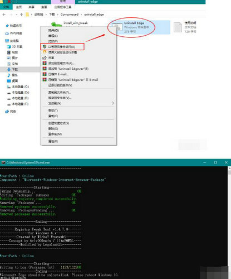Click Compressed in the address breadcrumb
This screenshot has height=279, width=231.
(x=70, y=15)
